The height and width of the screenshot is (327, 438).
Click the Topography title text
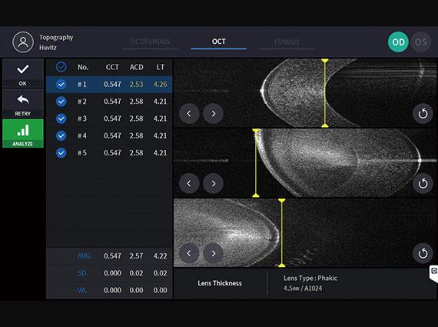(x=56, y=38)
